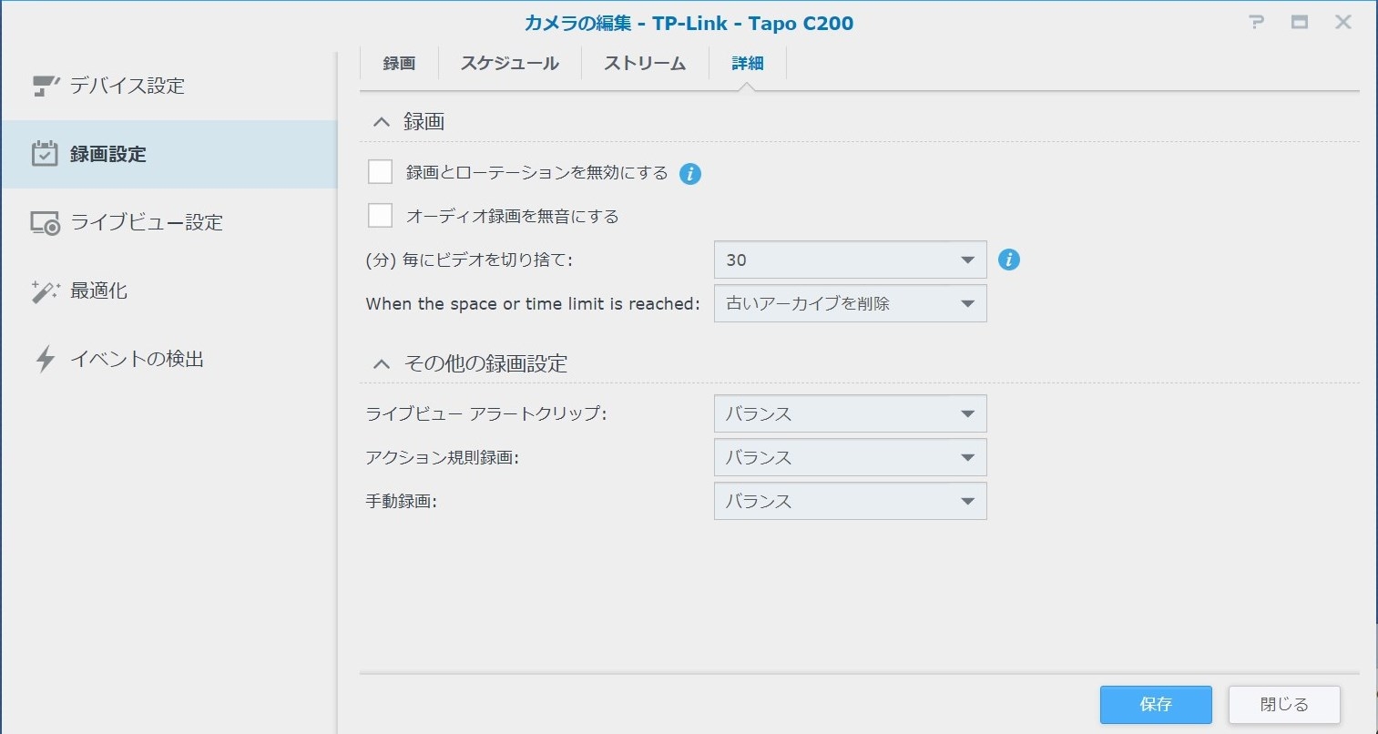Collapse the 録画 section header
Screen dimensions: 1378x734
coord(382,122)
